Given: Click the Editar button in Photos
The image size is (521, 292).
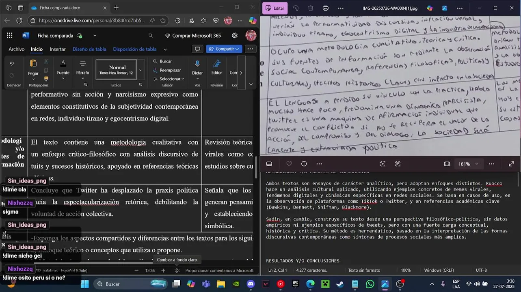Looking at the screenshot, I should tap(275, 8).
